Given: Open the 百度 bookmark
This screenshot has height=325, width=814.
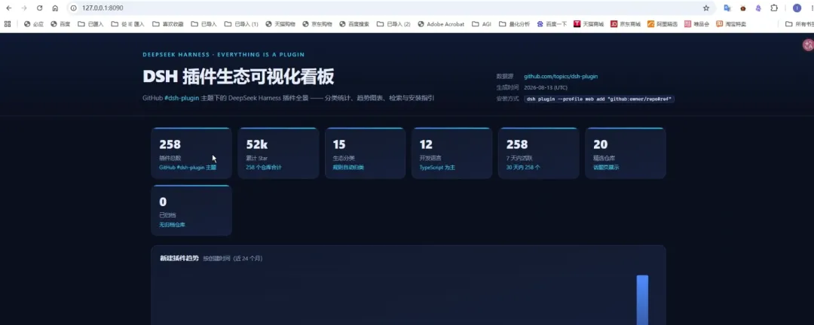Looking at the screenshot, I should pyautogui.click(x=60, y=24).
